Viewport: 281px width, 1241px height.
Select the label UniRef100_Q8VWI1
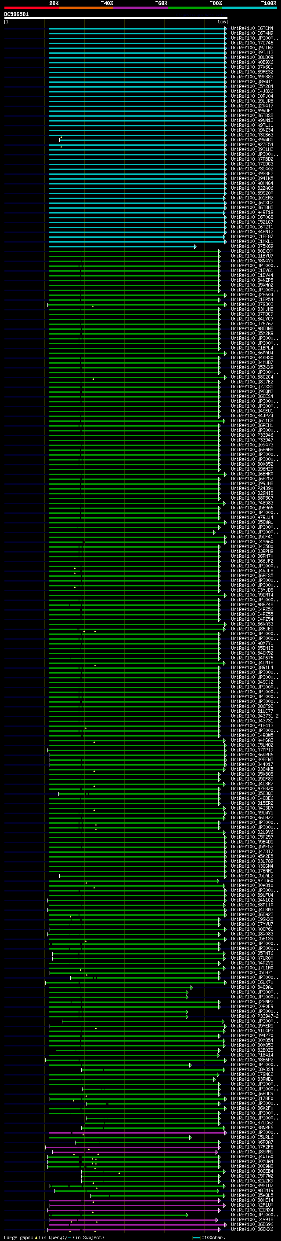pyautogui.click(x=252, y=81)
